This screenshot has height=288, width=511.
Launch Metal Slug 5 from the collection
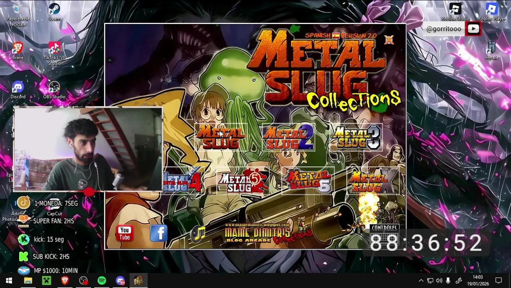point(242,181)
